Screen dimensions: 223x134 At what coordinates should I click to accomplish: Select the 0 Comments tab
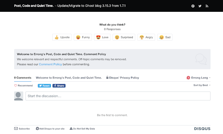coord(23,78)
